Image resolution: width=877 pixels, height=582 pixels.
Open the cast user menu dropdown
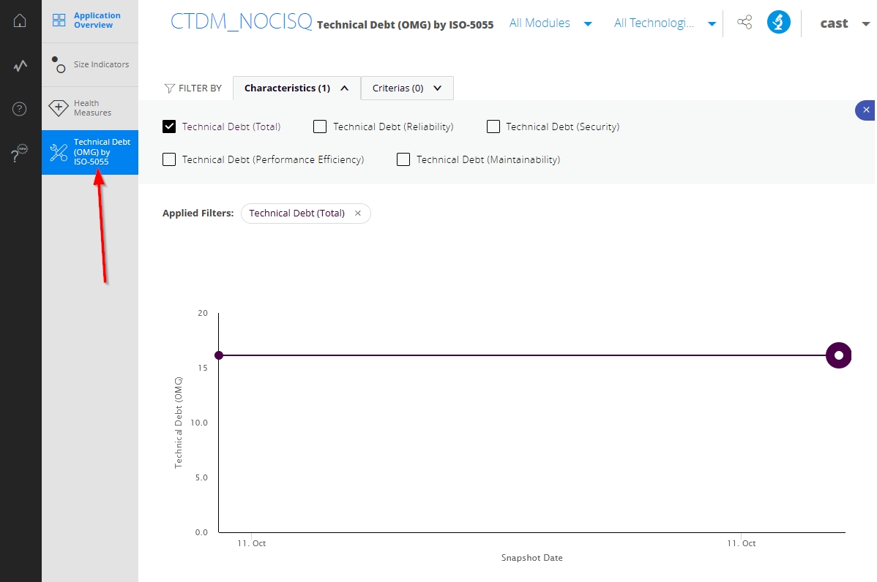844,23
